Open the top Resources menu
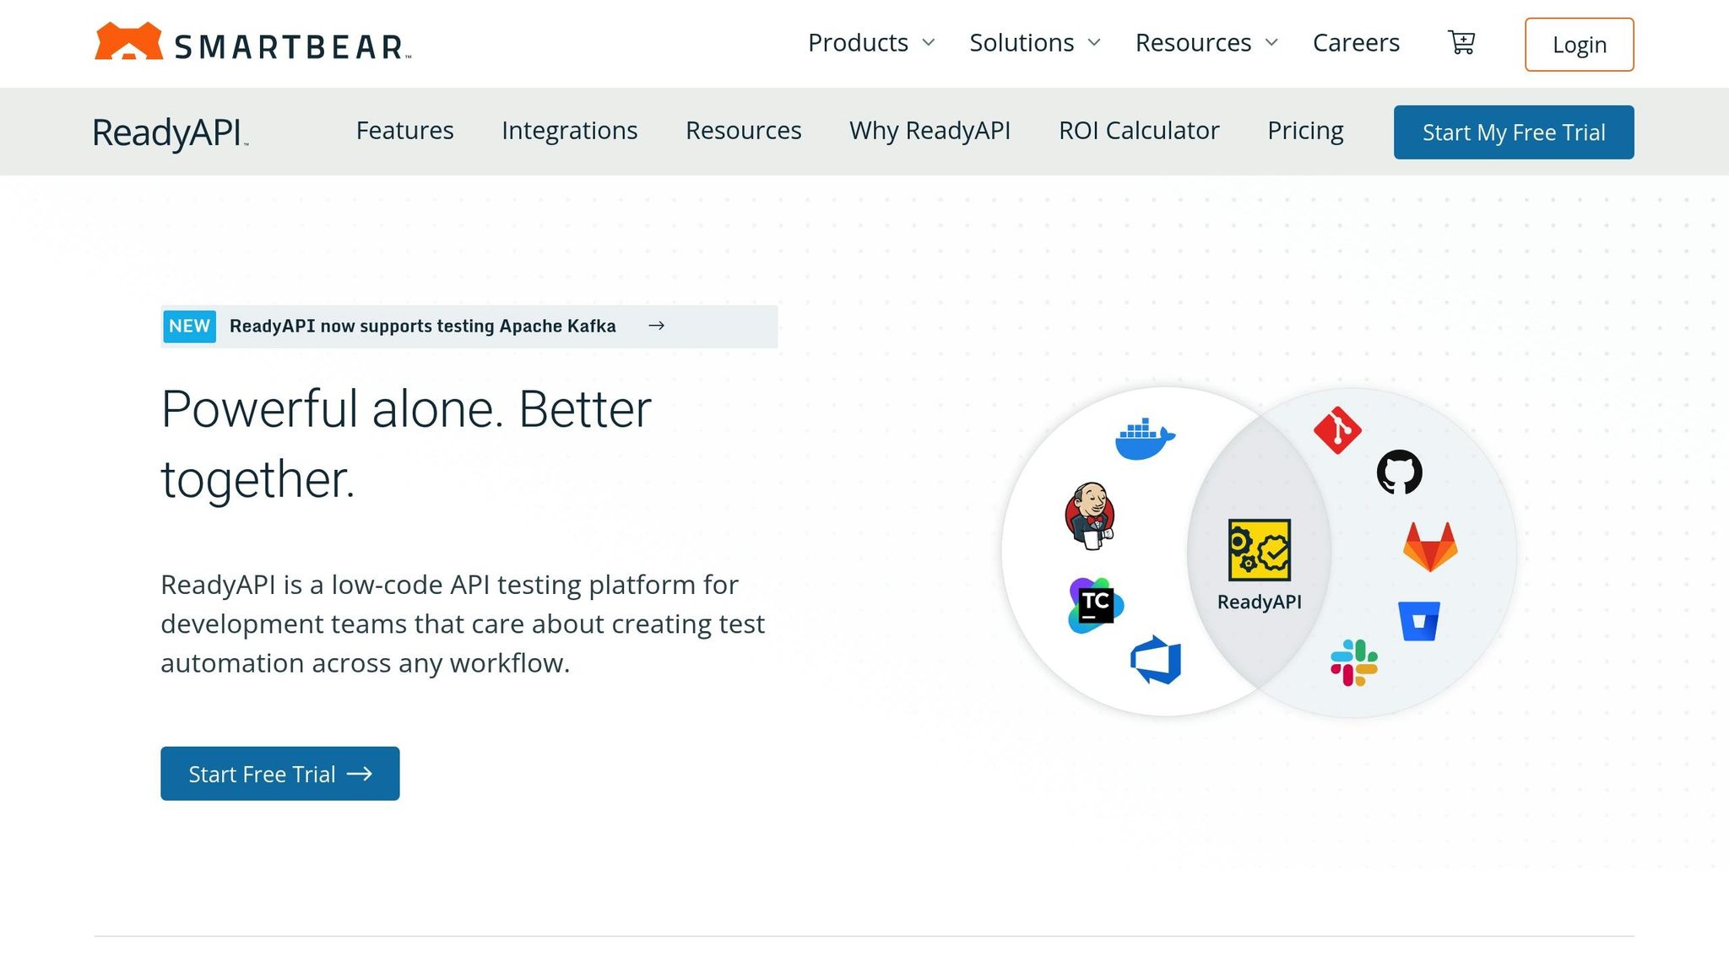The width and height of the screenshot is (1729, 972). tap(1193, 42)
